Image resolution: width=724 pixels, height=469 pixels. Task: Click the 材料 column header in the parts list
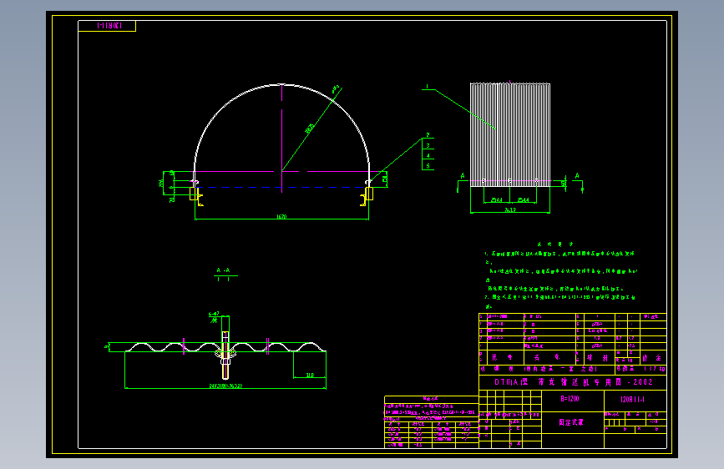[x=597, y=357]
